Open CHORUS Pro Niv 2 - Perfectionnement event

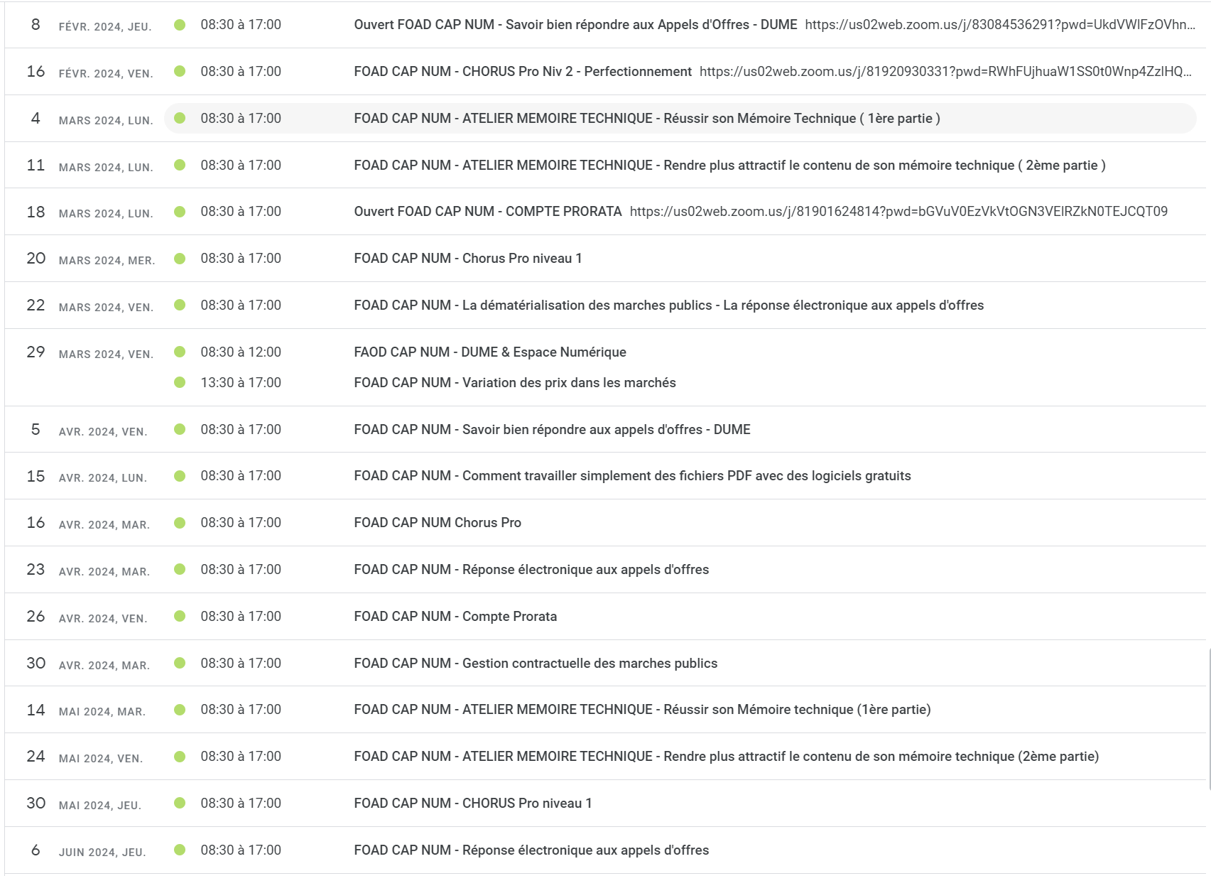[x=523, y=72]
